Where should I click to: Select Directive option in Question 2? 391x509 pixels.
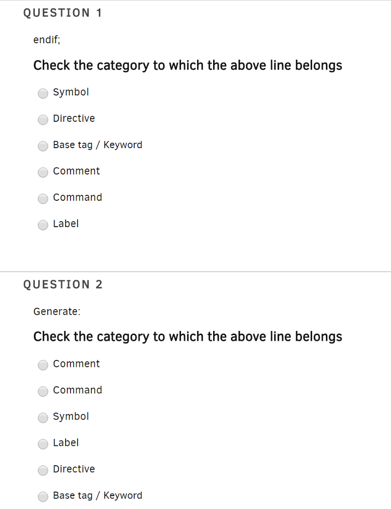pos(43,470)
